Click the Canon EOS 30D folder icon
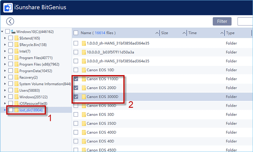The height and width of the screenshot is (152, 253). coord(84,114)
